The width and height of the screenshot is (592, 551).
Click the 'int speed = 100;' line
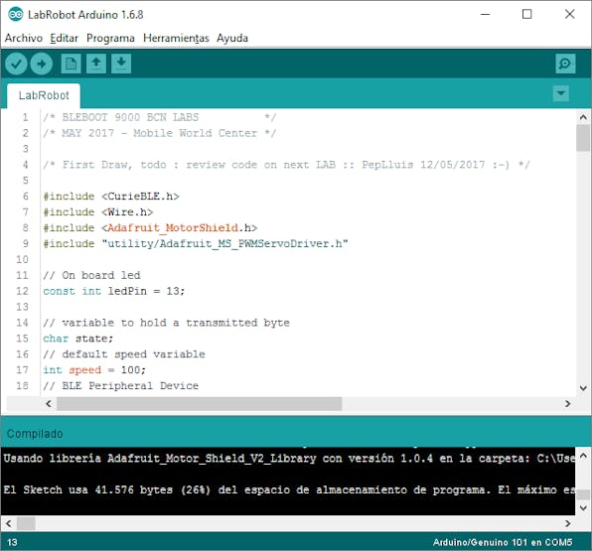94,370
